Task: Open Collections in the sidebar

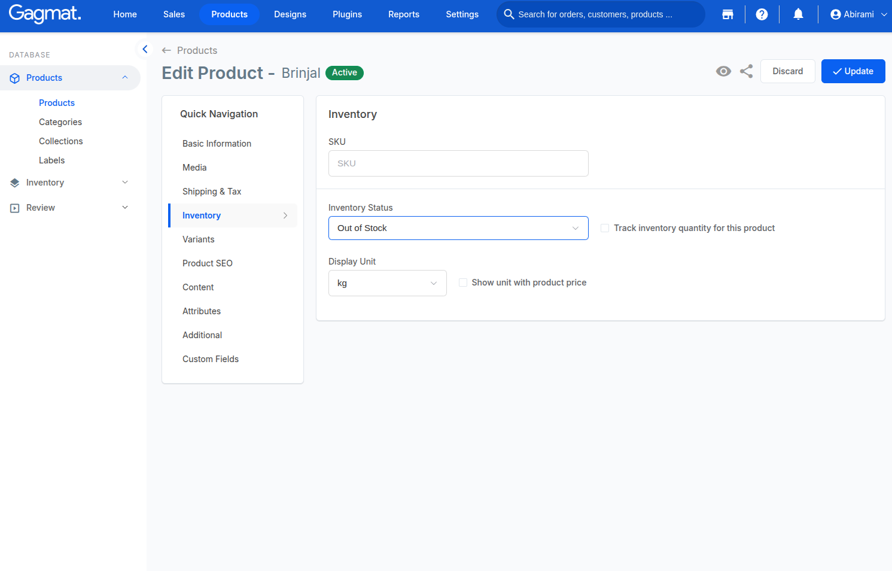Action: 61,141
